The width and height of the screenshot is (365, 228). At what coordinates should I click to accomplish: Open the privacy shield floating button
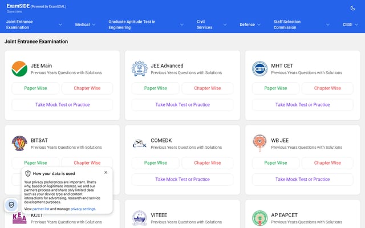[11, 205]
